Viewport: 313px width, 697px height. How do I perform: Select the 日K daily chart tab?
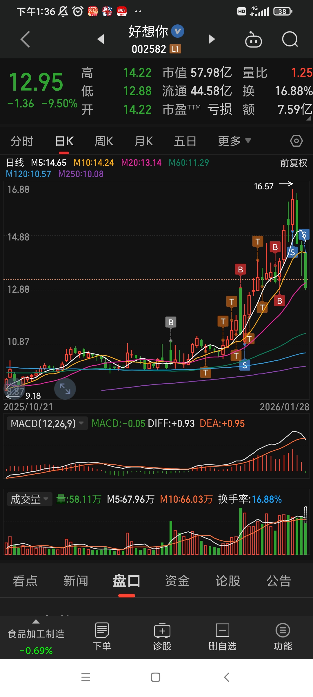click(x=64, y=141)
